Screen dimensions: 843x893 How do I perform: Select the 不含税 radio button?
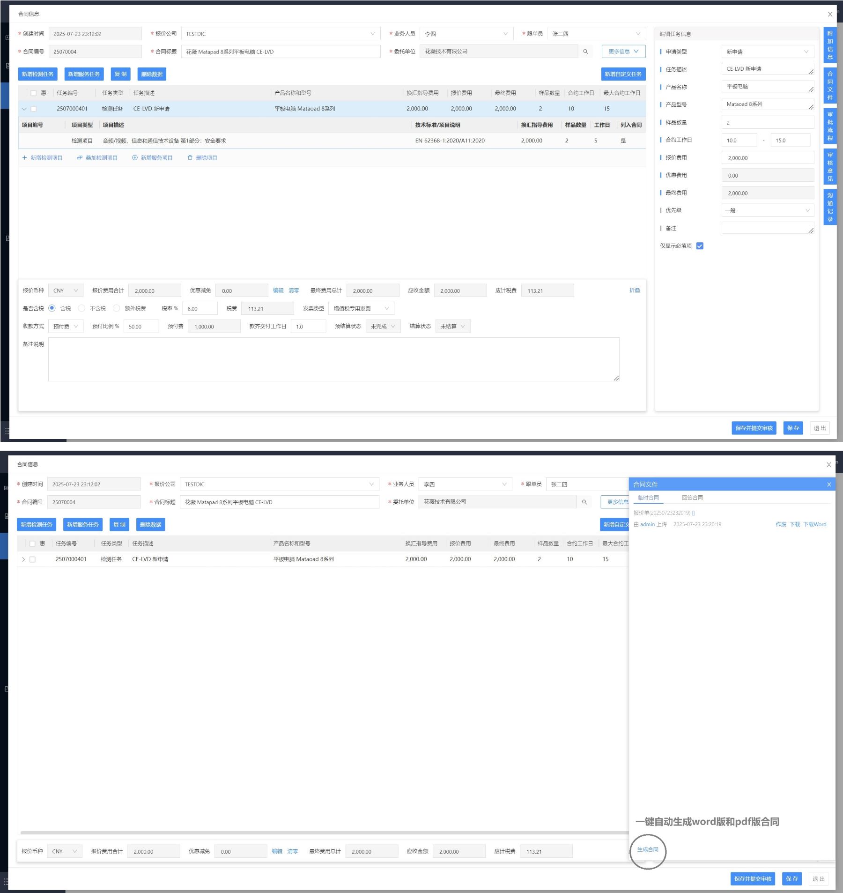click(x=81, y=308)
